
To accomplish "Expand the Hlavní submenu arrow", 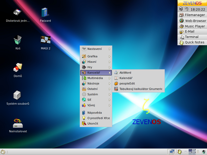I will coord(109,62).
